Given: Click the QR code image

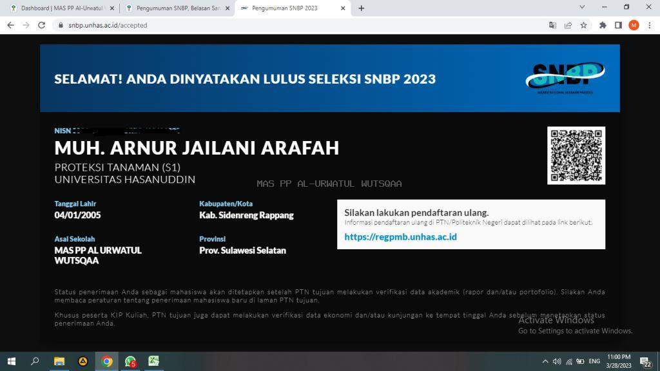Looking at the screenshot, I should click(x=576, y=155).
